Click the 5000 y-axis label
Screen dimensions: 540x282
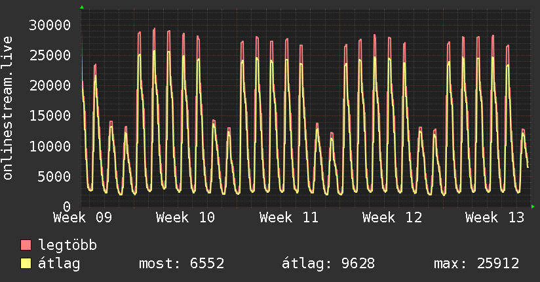point(54,176)
